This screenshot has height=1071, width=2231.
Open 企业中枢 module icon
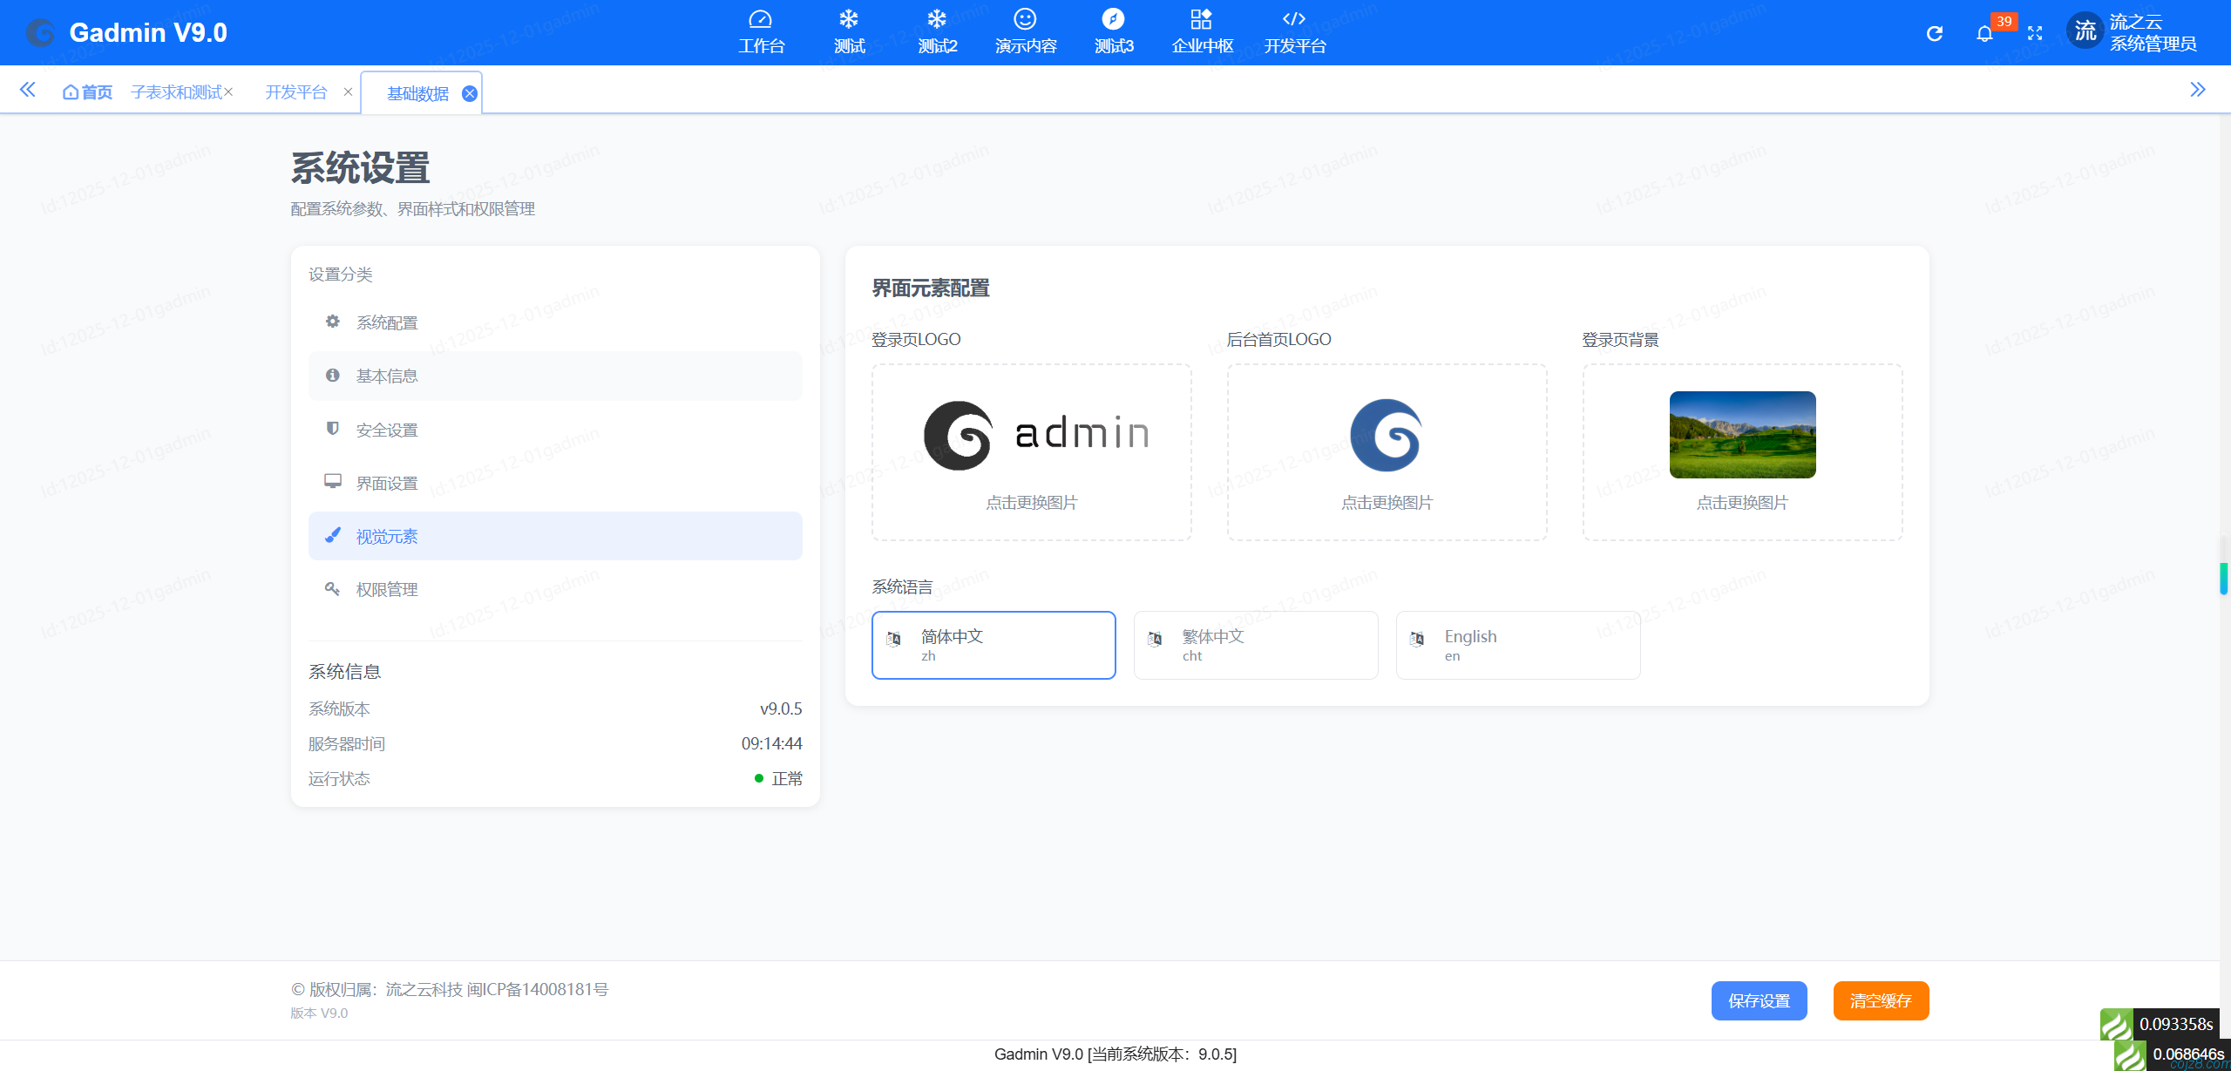[x=1202, y=31]
